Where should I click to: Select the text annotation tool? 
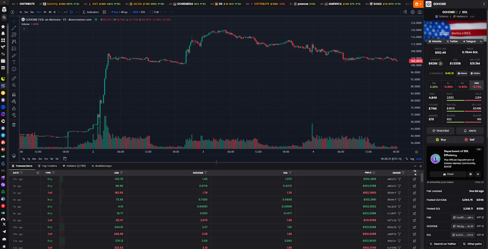[14, 62]
